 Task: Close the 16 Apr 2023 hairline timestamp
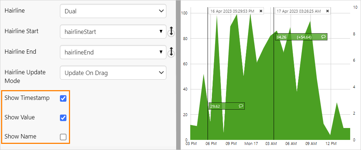261,11
